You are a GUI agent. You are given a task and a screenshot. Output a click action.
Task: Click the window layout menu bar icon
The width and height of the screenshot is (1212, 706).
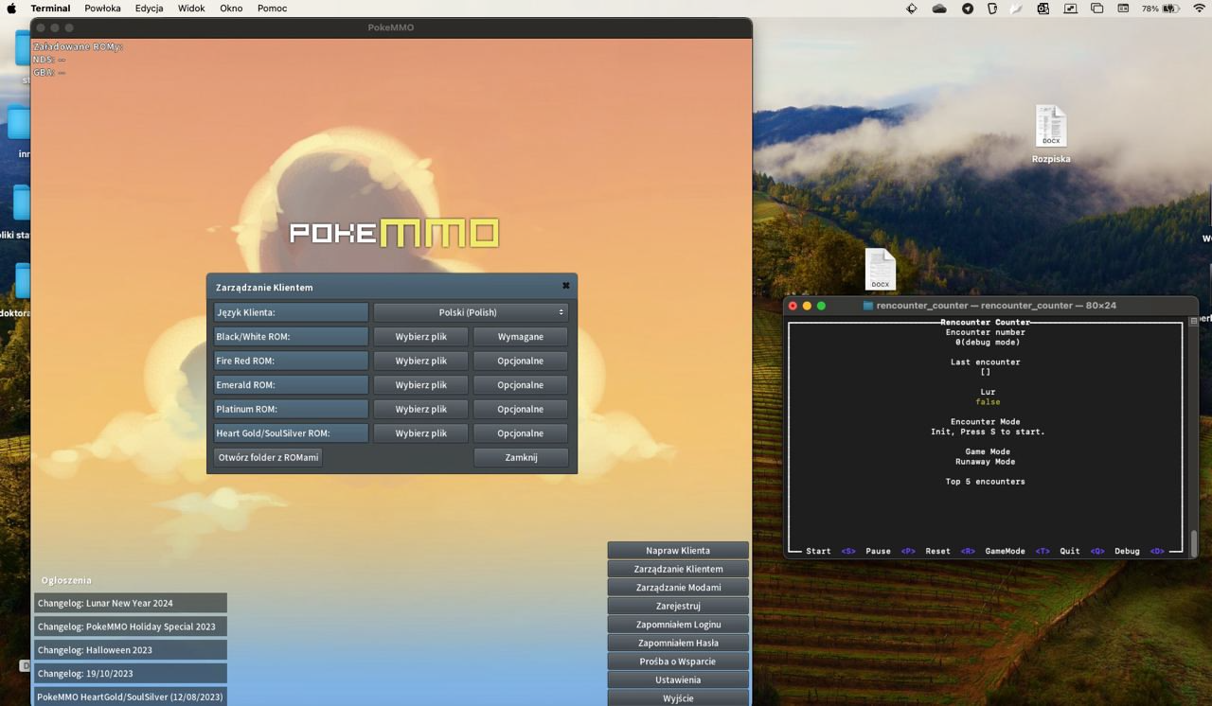point(1123,9)
